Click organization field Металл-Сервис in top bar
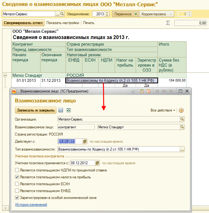Image resolution: width=209 pixels, height=213 pixels. 29,14
